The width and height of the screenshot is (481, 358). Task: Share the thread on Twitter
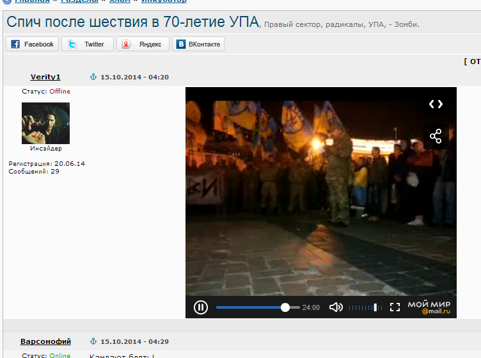[88, 44]
